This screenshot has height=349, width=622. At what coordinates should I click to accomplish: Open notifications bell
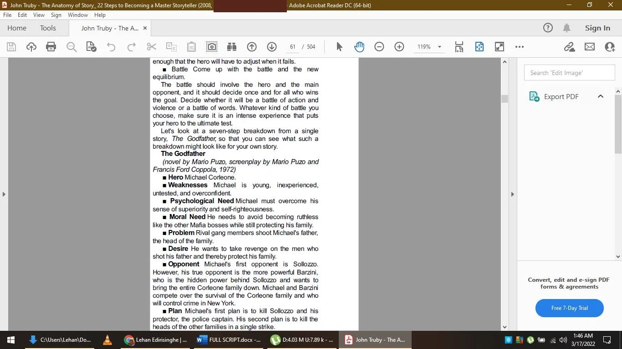point(567,28)
